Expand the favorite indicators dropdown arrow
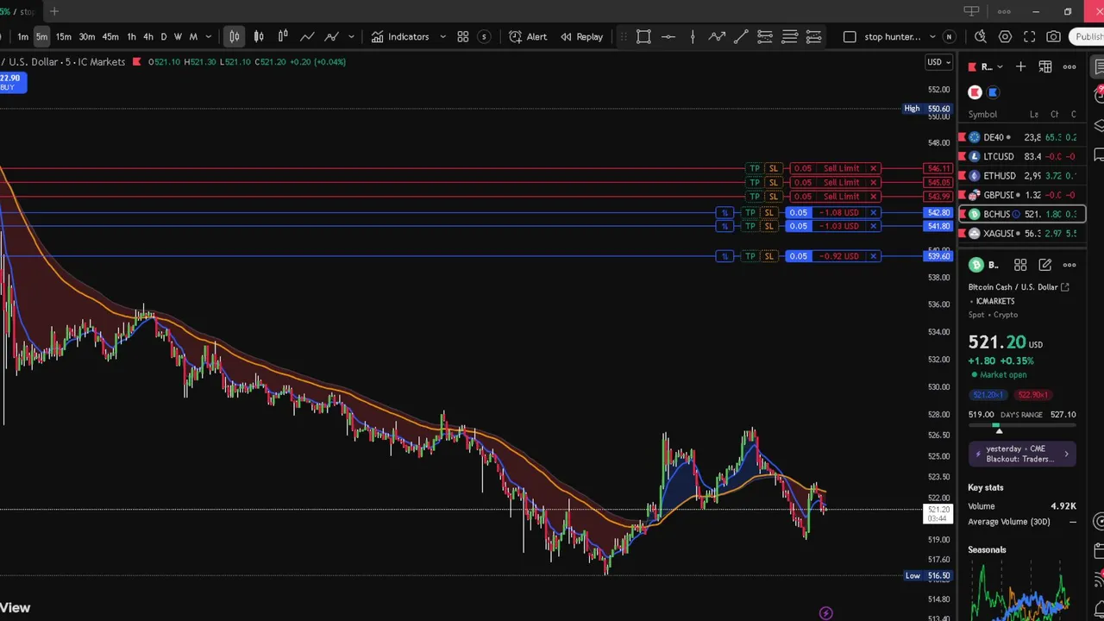1104x621 pixels. pos(442,36)
